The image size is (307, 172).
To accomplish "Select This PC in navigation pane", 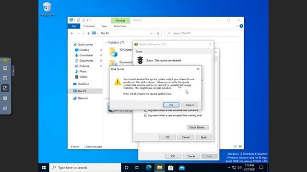I will click(82, 91).
